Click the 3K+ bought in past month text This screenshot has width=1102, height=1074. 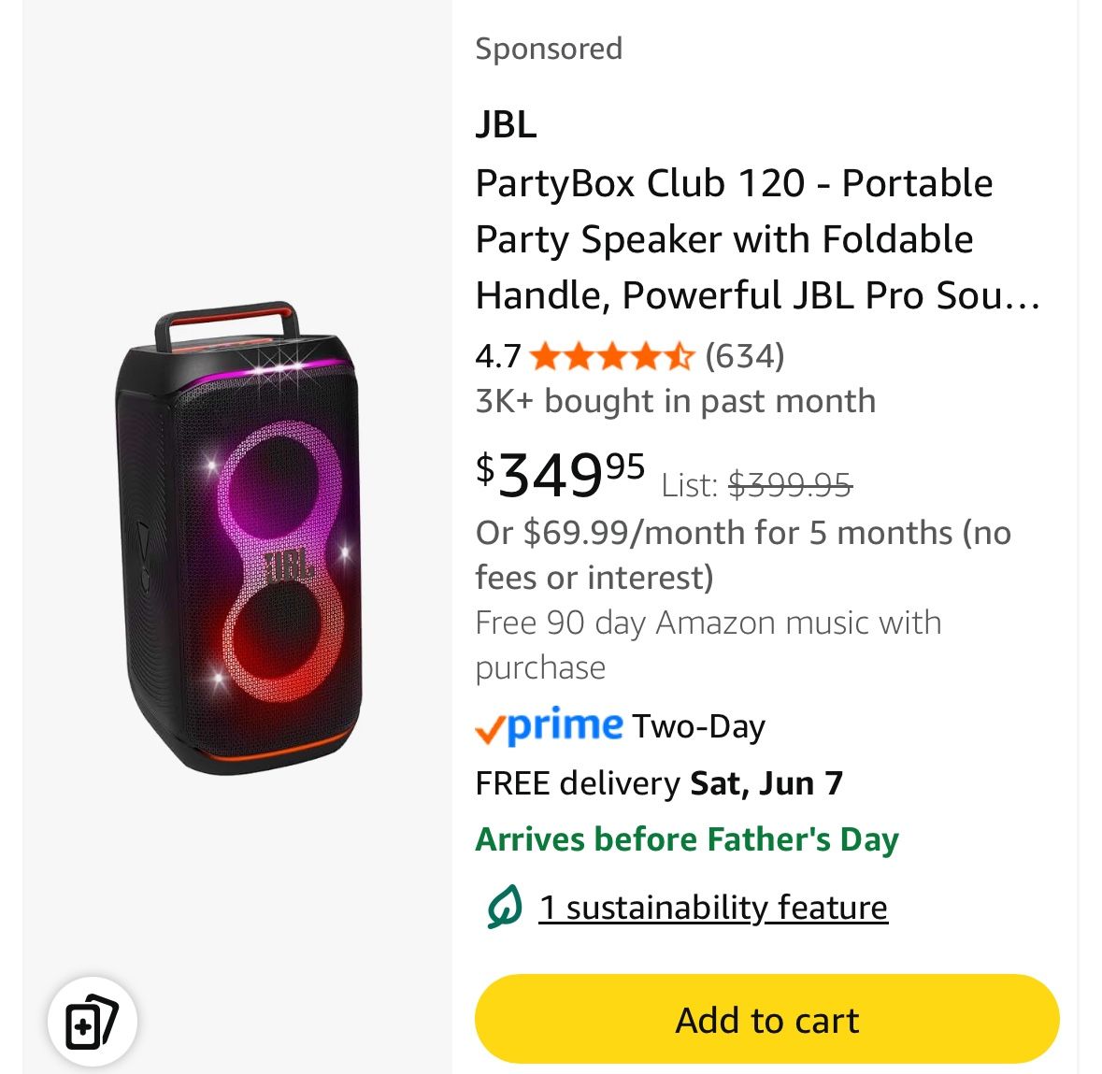(x=676, y=401)
